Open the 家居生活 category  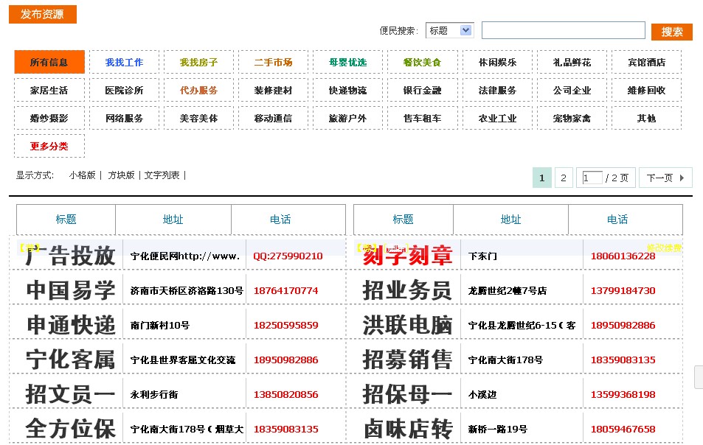click(49, 90)
